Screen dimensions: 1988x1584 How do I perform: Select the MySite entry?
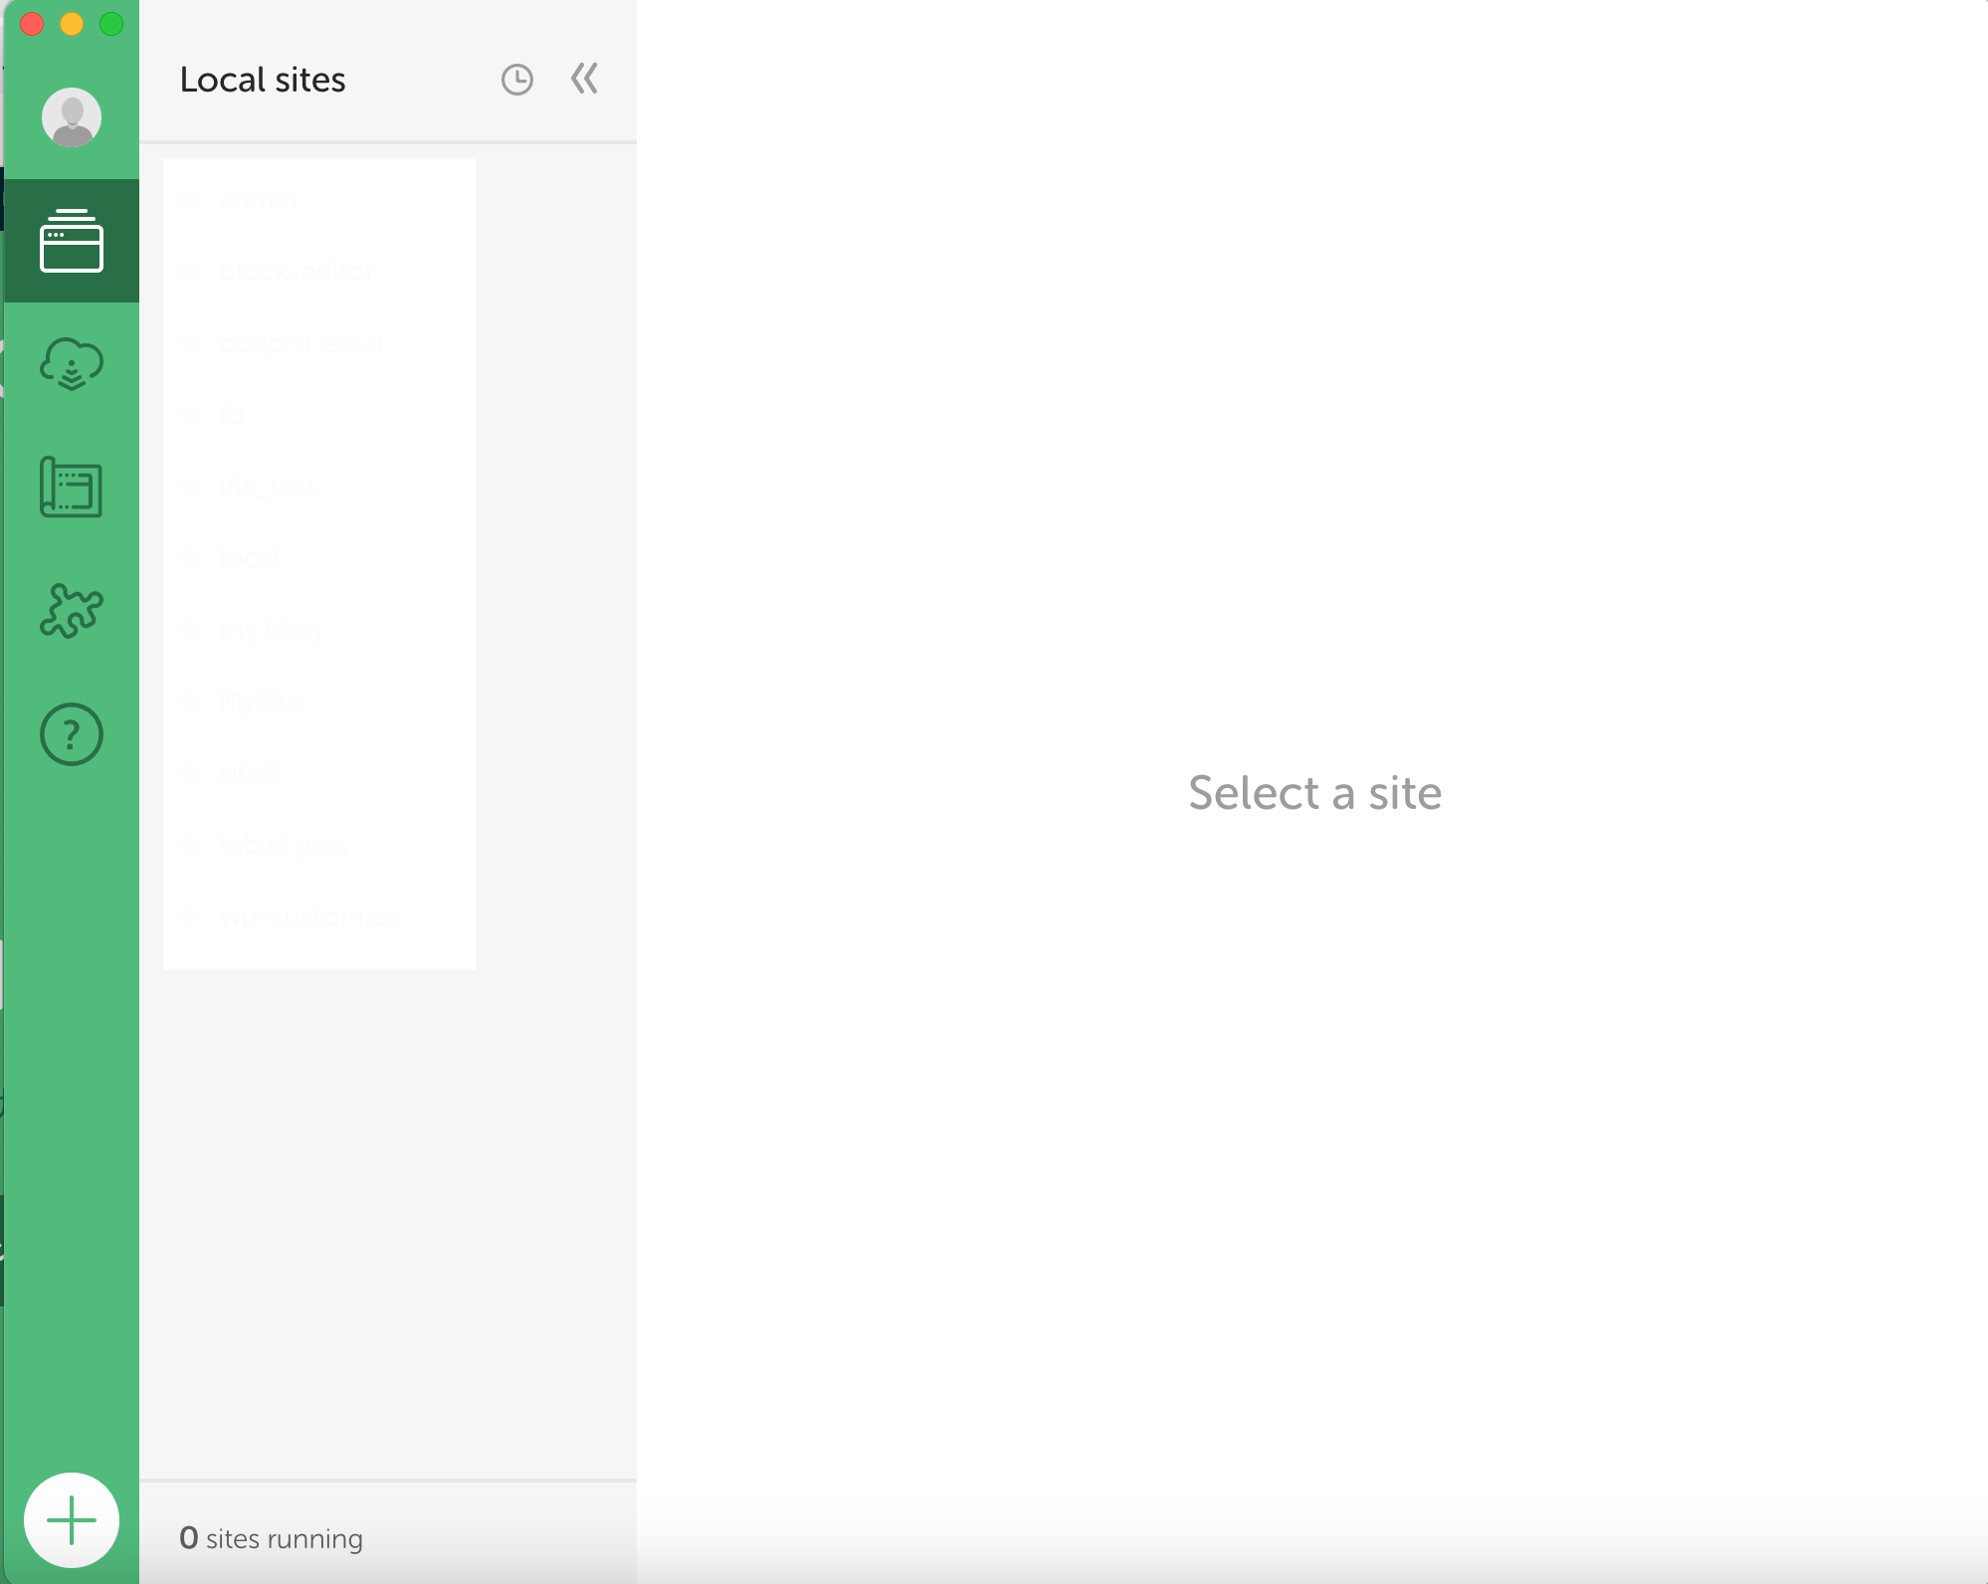coord(261,701)
